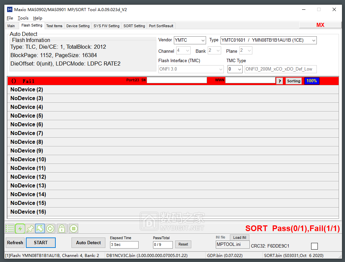
Task: Select the Flash Setting tab
Action: 32,25
